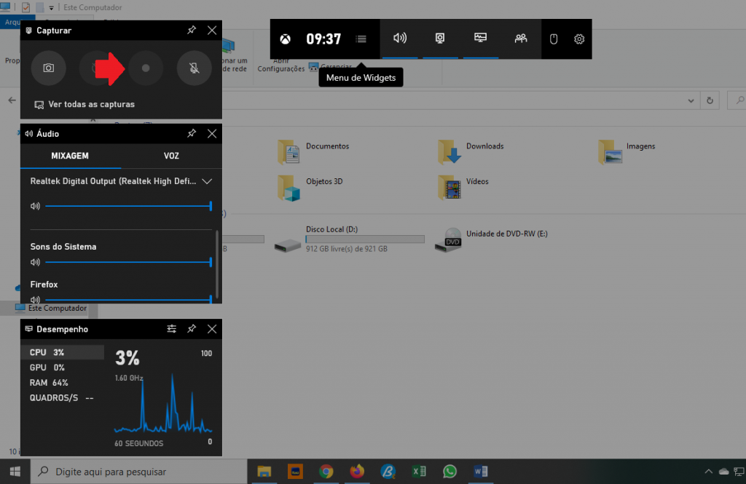Pin the Capturar widget

tap(191, 31)
